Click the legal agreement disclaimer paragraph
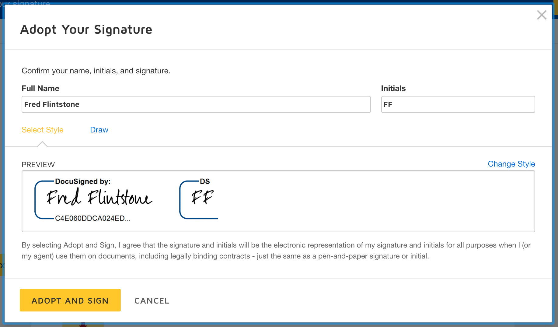This screenshot has height=327, width=558. click(276, 251)
